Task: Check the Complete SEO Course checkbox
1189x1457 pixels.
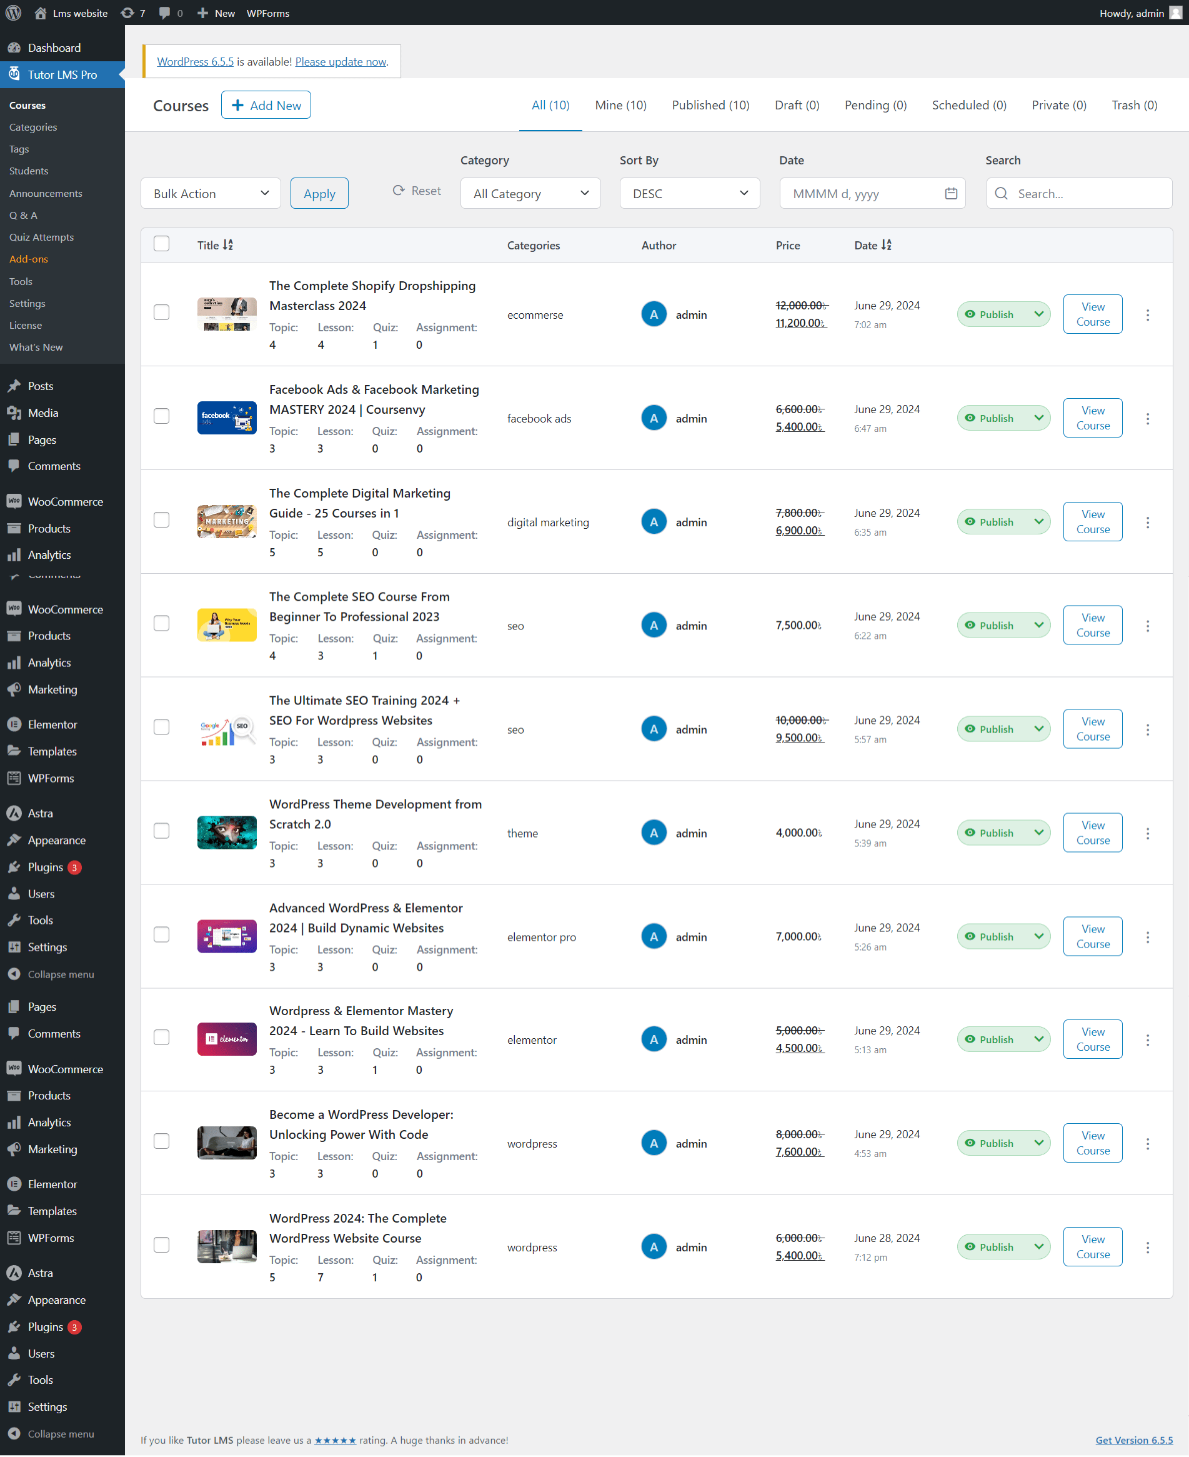Action: pos(162,623)
